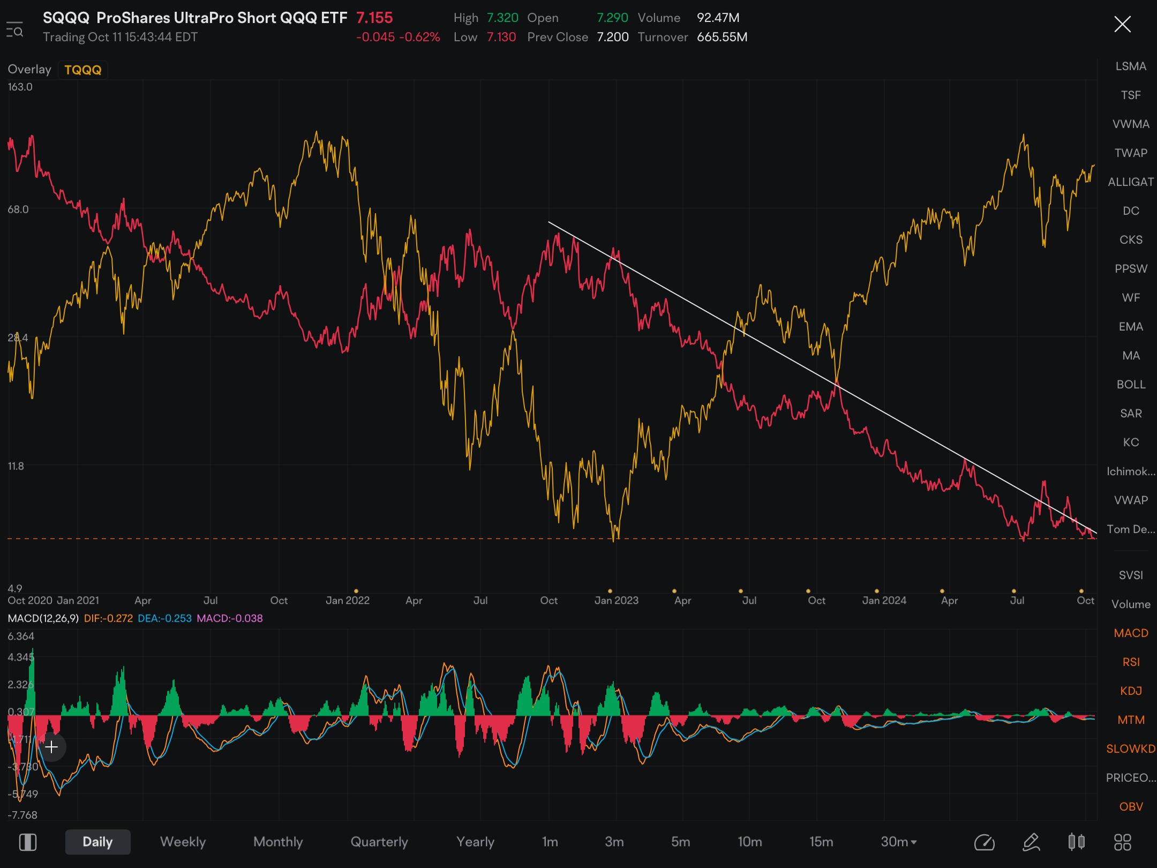1157x868 pixels.
Task: Close the full-screen chart view
Action: point(1122,24)
